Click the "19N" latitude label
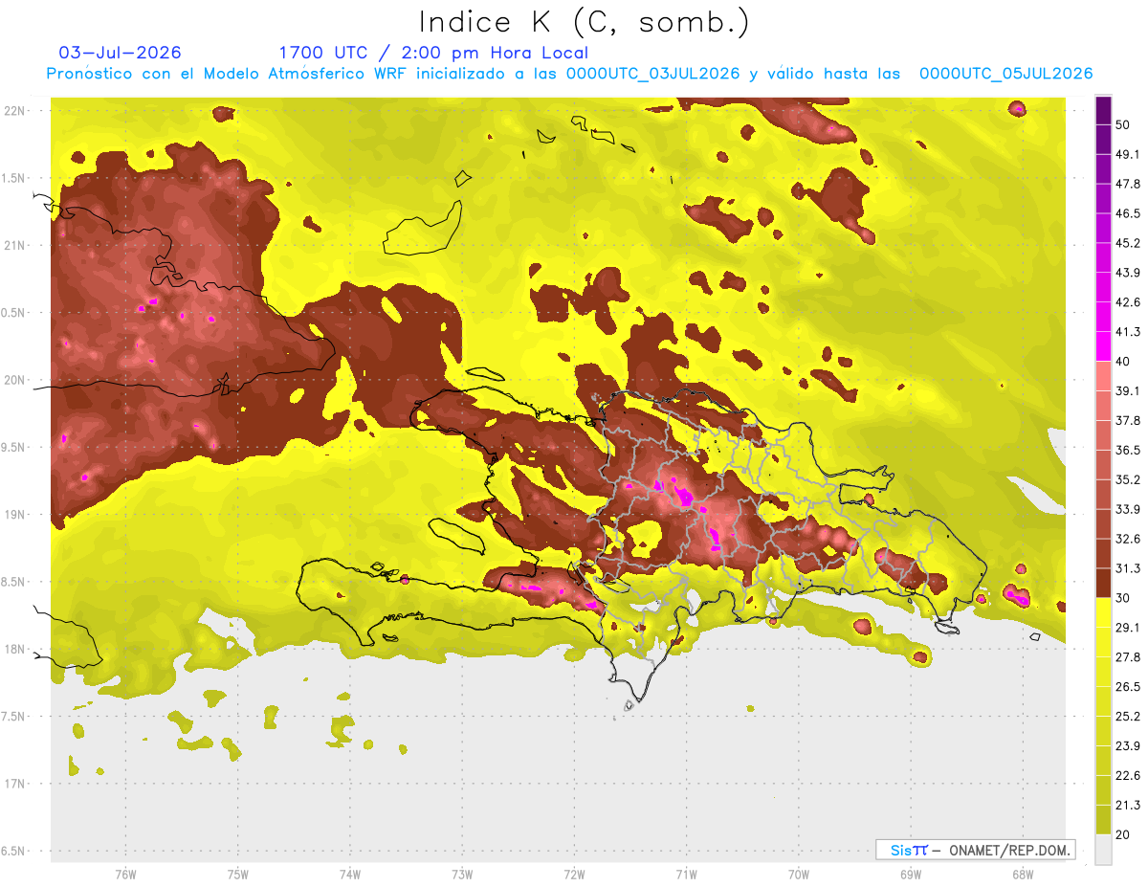The image size is (1148, 887). [x=15, y=515]
